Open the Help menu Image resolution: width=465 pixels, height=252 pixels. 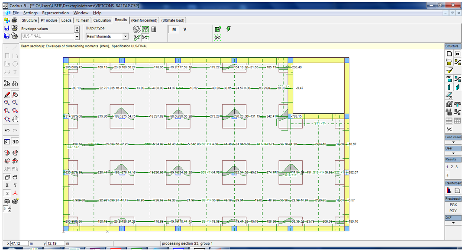97,13
